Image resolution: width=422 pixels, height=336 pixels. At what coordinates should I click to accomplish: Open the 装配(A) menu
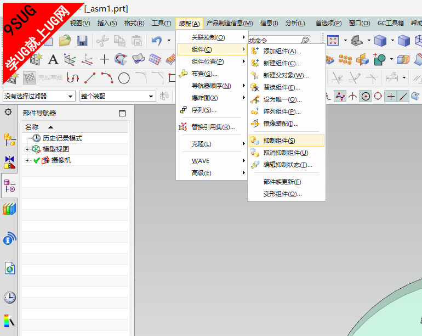tap(189, 24)
